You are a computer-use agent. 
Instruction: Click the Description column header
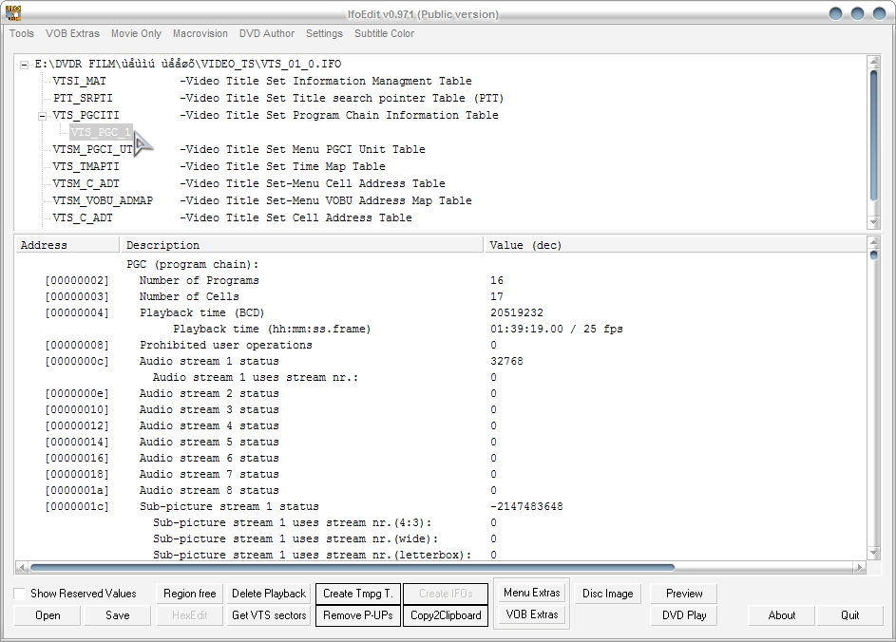tap(302, 245)
